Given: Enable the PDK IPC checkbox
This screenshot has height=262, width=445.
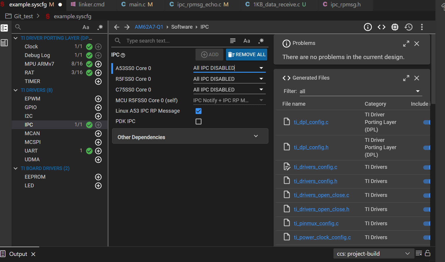Looking at the screenshot, I should point(198,121).
